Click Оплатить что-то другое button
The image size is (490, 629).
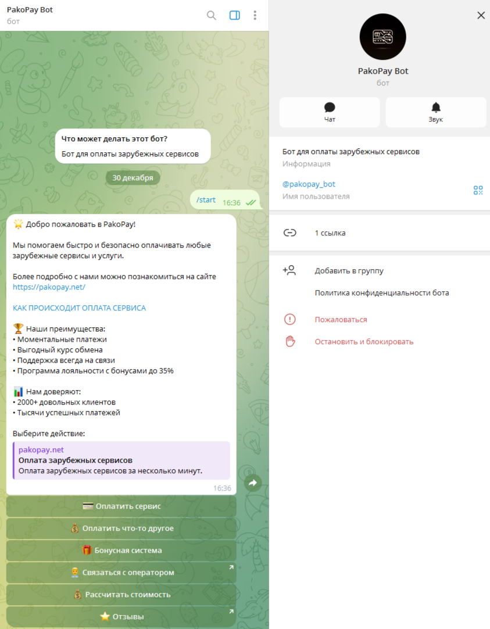121,528
